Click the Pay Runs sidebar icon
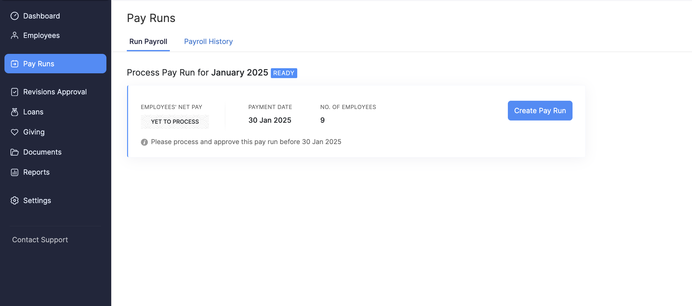 tap(15, 63)
